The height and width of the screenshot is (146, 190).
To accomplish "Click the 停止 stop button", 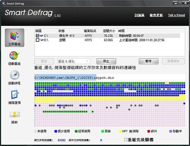I will pos(106,61).
